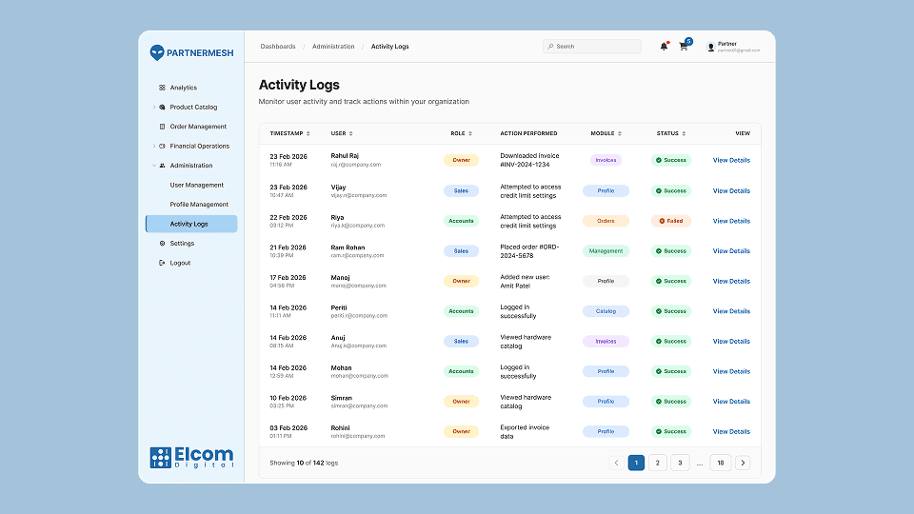Click the Order Management sidebar icon

(162, 127)
